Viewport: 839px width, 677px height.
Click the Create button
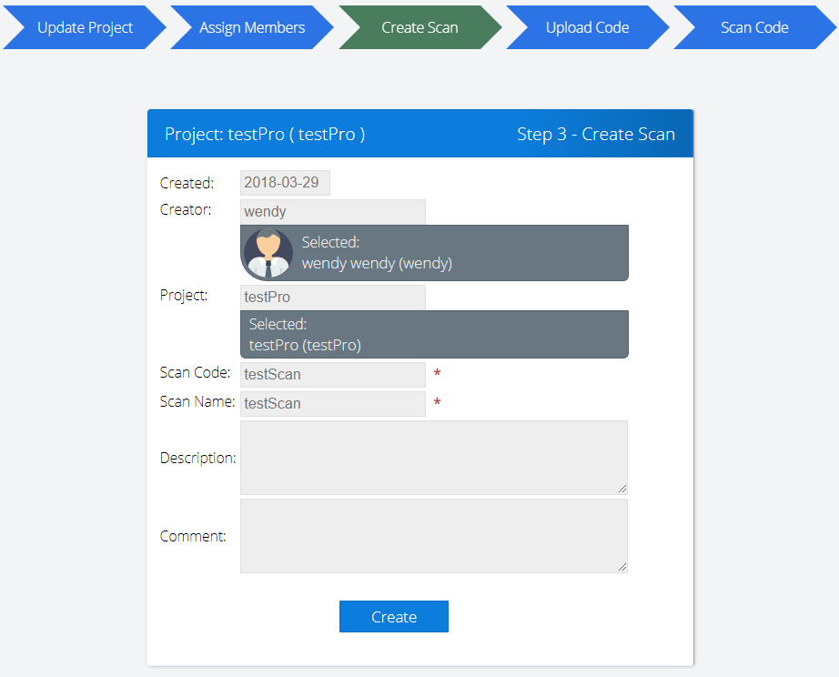tap(394, 617)
